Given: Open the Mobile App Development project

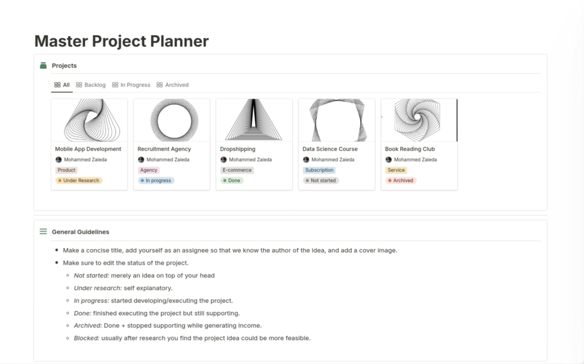Looking at the screenshot, I should click(88, 149).
